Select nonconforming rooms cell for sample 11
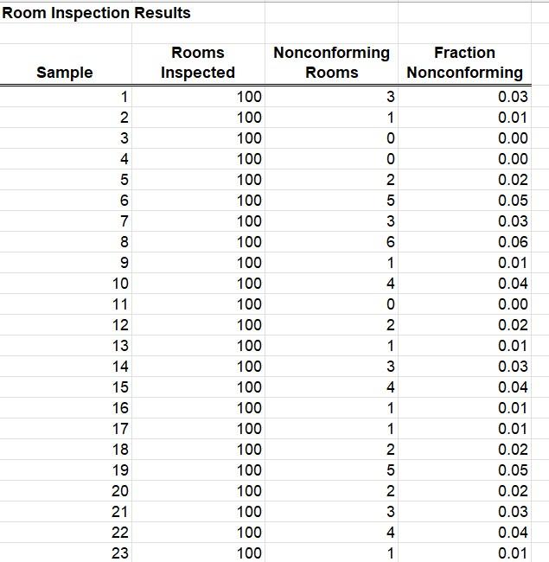Image resolution: width=549 pixels, height=562 pixels. [331, 304]
